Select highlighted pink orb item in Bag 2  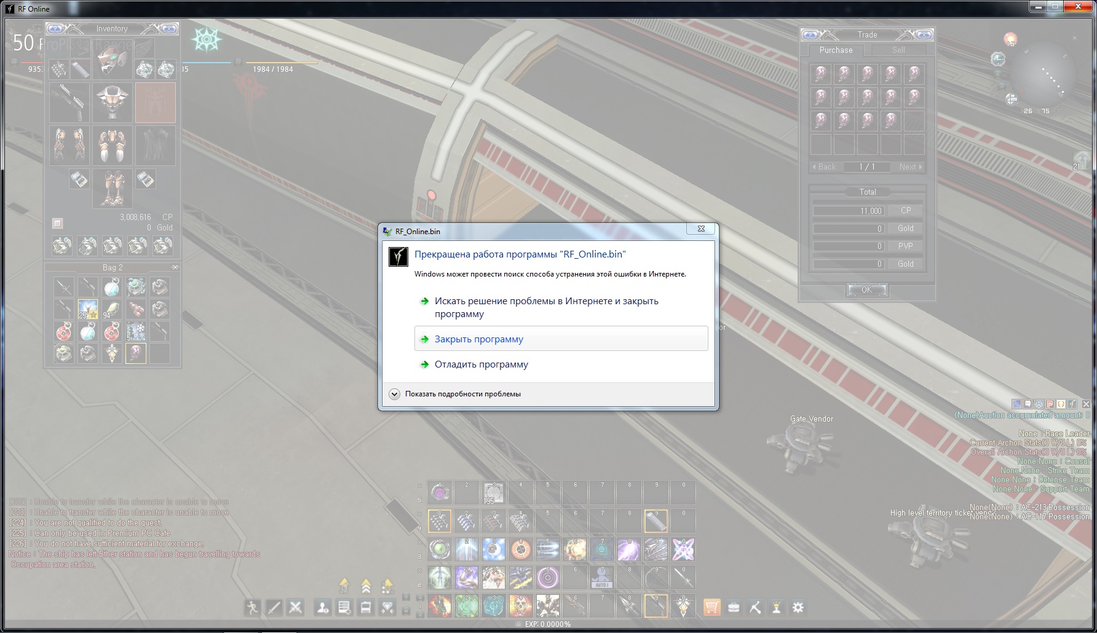point(136,353)
